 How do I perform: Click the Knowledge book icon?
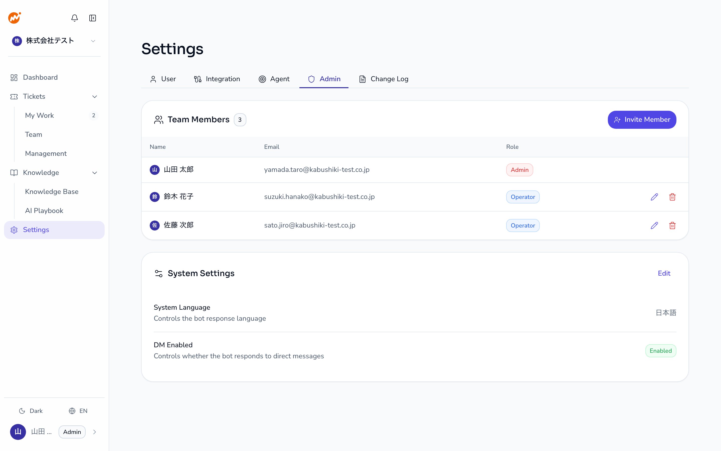click(x=14, y=173)
